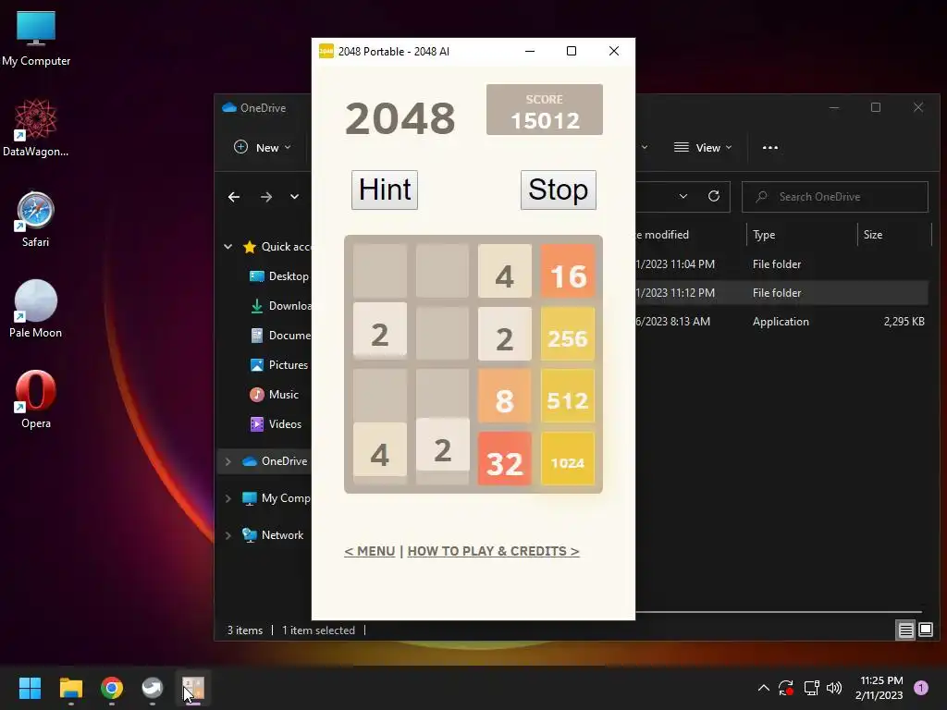Switch to large thumbnails view in Explorer

(x=926, y=630)
